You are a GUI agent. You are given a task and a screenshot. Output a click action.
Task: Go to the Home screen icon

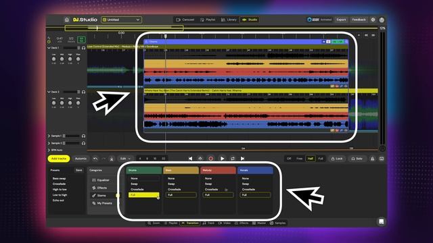click(67, 20)
